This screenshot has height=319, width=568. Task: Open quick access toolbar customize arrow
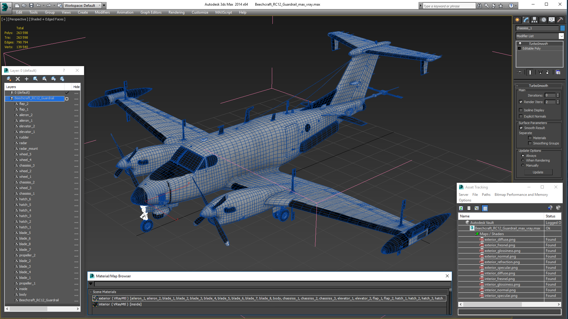pos(104,5)
